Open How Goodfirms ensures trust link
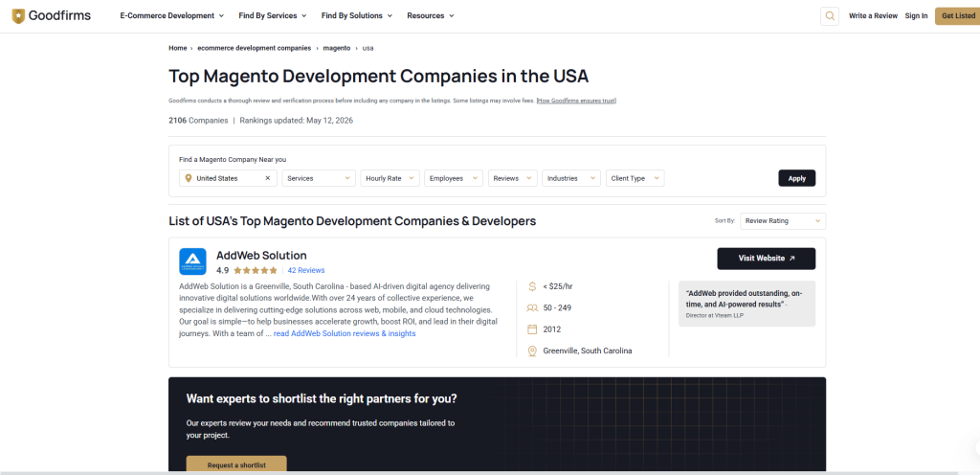The width and height of the screenshot is (980, 475). pyautogui.click(x=576, y=101)
